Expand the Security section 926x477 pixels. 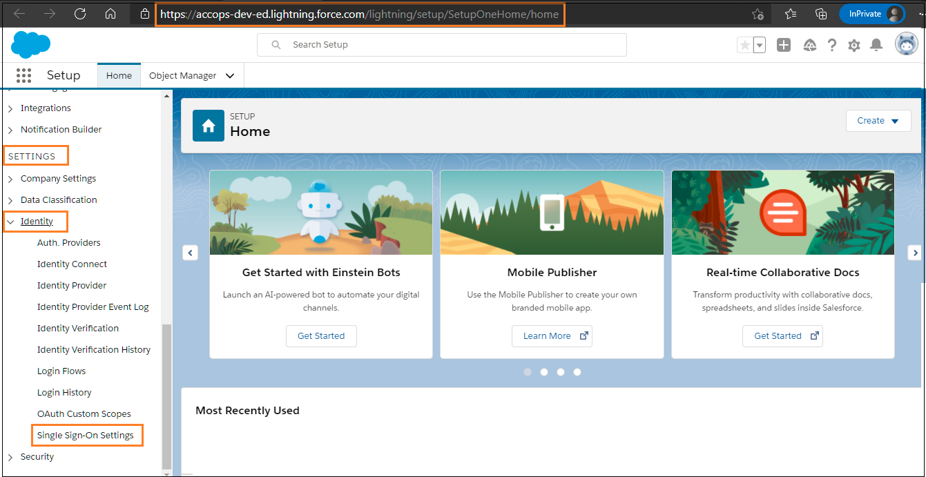click(x=10, y=457)
